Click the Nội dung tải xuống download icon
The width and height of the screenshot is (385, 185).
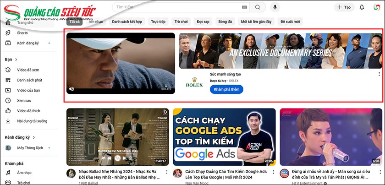[x=8, y=121]
